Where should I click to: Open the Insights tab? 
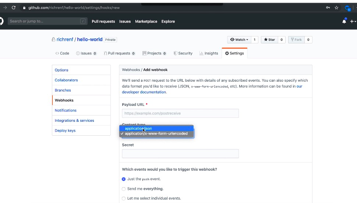pos(209,53)
